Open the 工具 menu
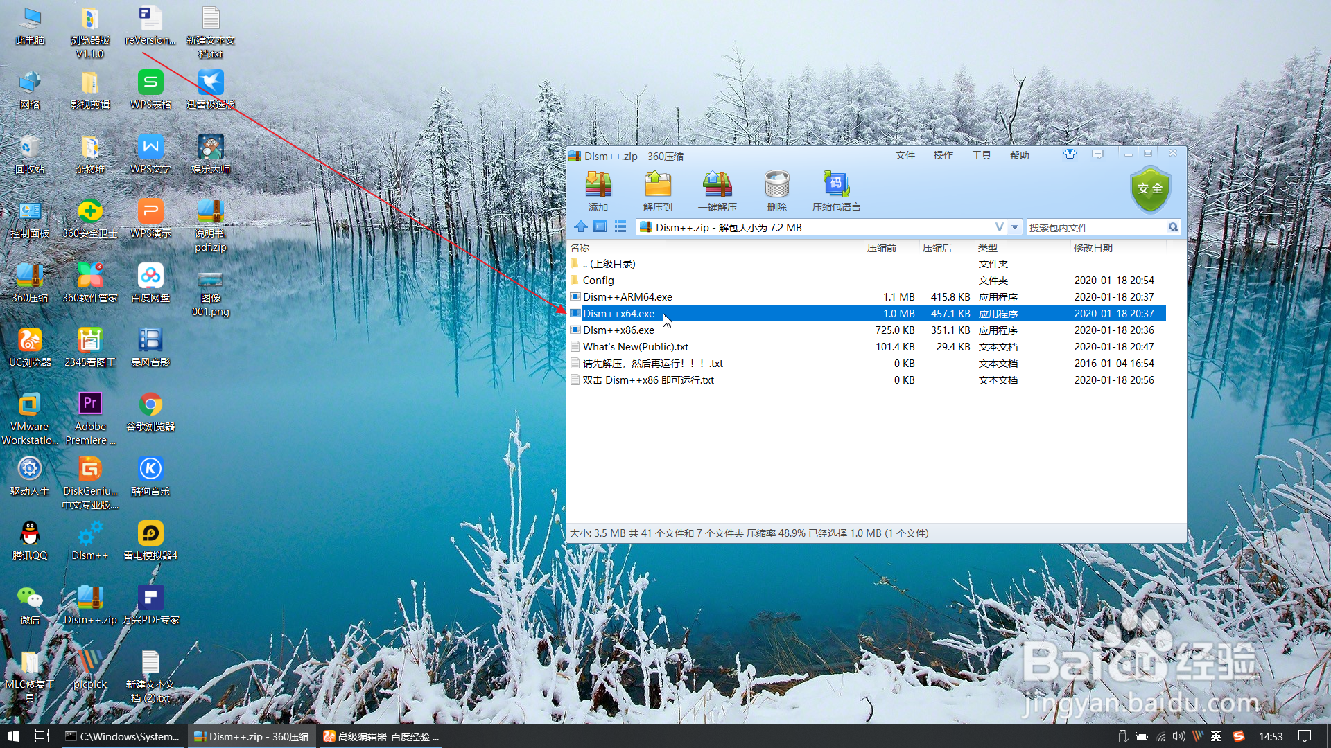The image size is (1331, 748). [981, 155]
